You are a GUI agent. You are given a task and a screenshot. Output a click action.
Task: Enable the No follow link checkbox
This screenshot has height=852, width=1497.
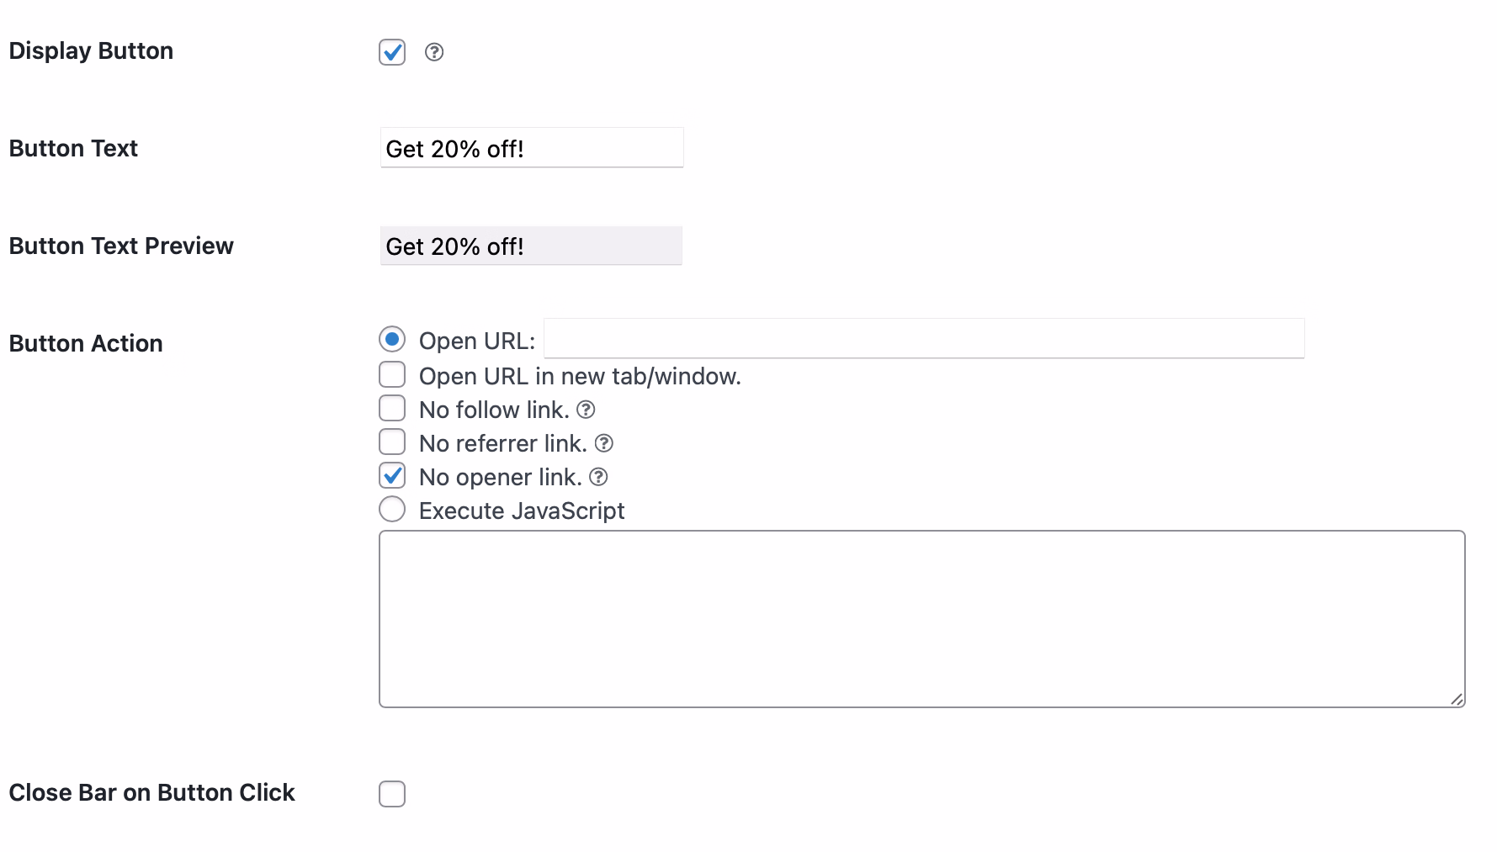pyautogui.click(x=392, y=408)
